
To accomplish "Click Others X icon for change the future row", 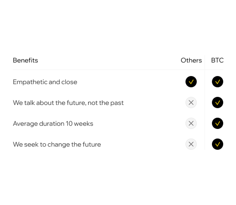I will 191,144.
